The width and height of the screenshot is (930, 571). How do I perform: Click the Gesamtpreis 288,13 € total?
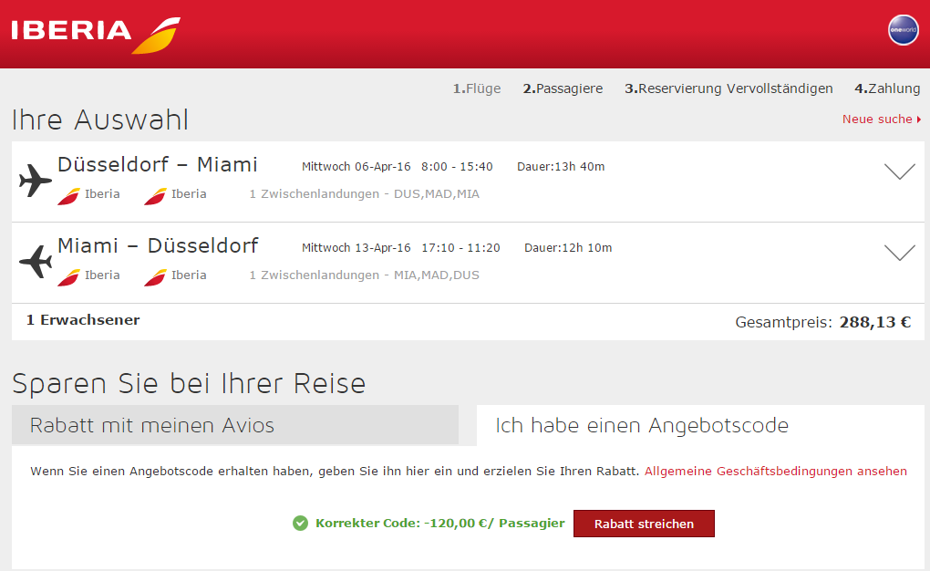tap(822, 322)
